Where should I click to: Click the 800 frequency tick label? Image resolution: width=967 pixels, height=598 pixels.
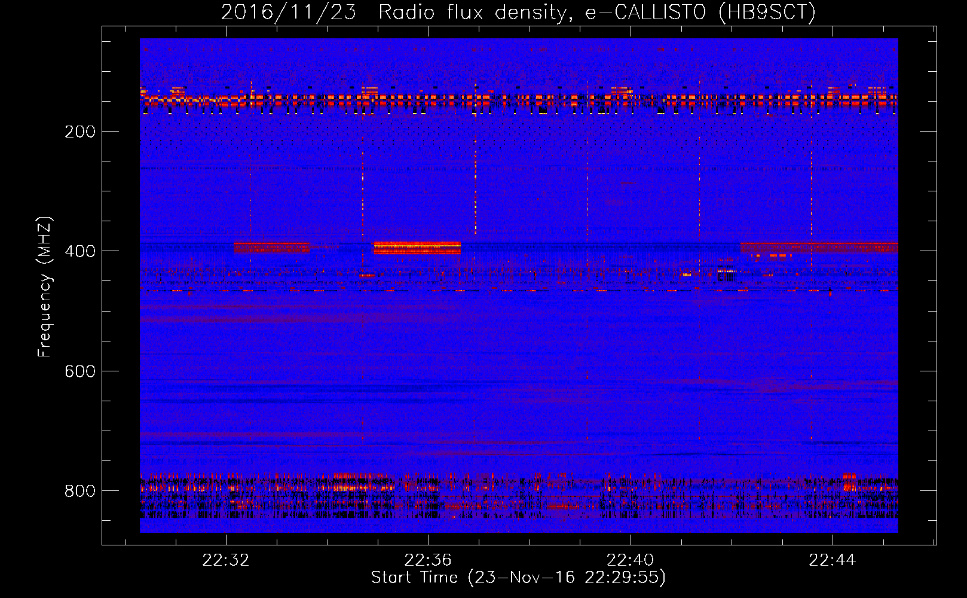[80, 491]
